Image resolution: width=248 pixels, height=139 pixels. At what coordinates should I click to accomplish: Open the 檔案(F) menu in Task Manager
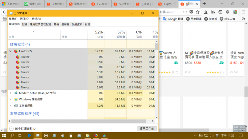click(13, 19)
